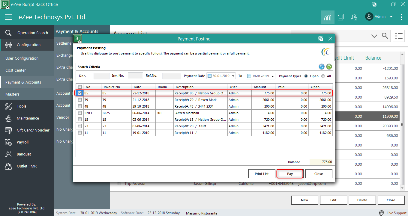Open the Payment Date from calendar dropdown
The width and height of the screenshot is (408, 216).
[233, 76]
